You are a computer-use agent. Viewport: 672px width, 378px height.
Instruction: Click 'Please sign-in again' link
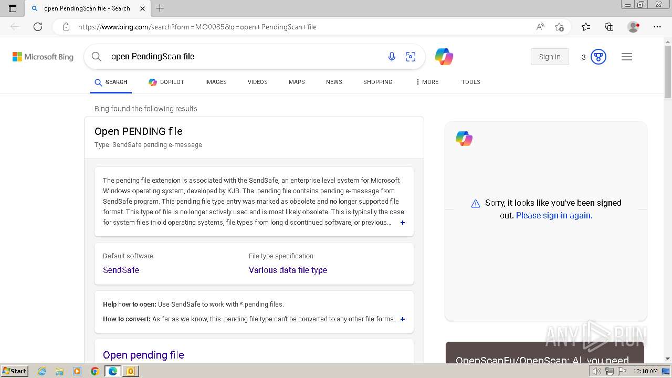[x=554, y=215]
